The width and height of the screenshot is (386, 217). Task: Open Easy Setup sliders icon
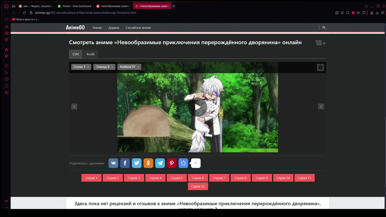pos(383,13)
